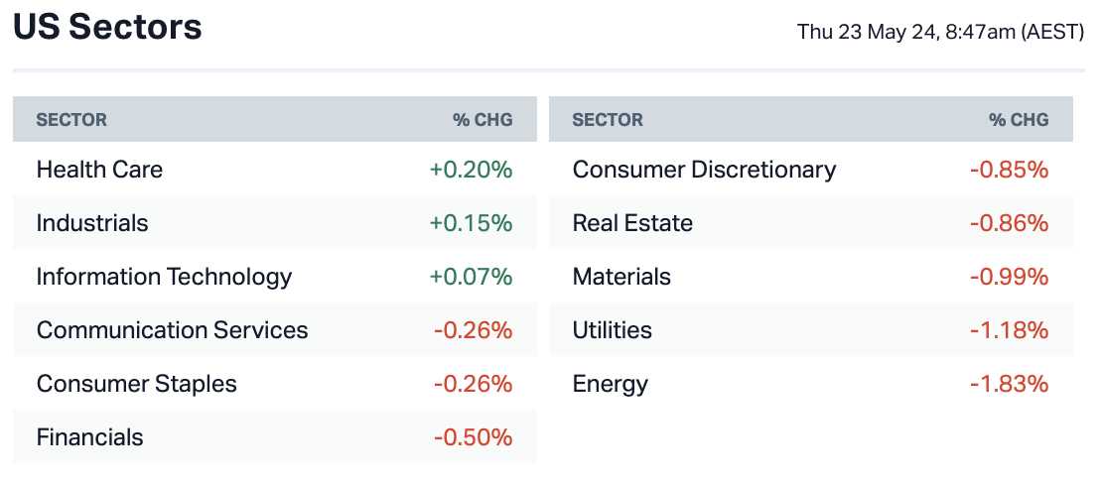Click Utilities' -1.18% change value
Image resolution: width=1102 pixels, height=484 pixels.
(x=1009, y=330)
